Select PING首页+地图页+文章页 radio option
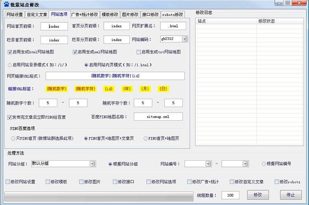This screenshot has width=309, height=205. (86, 139)
